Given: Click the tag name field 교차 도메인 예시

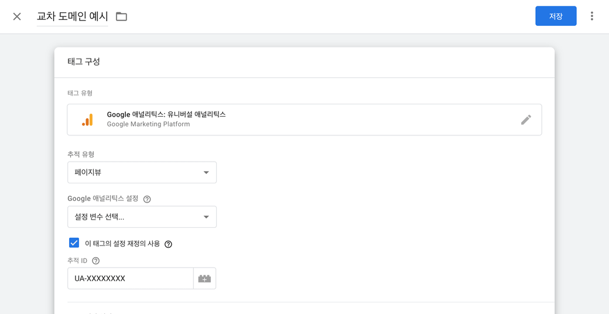Looking at the screenshot, I should coord(72,16).
